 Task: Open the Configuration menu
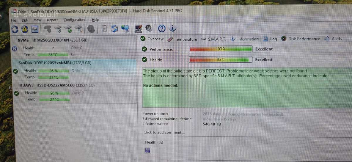coord(74,20)
